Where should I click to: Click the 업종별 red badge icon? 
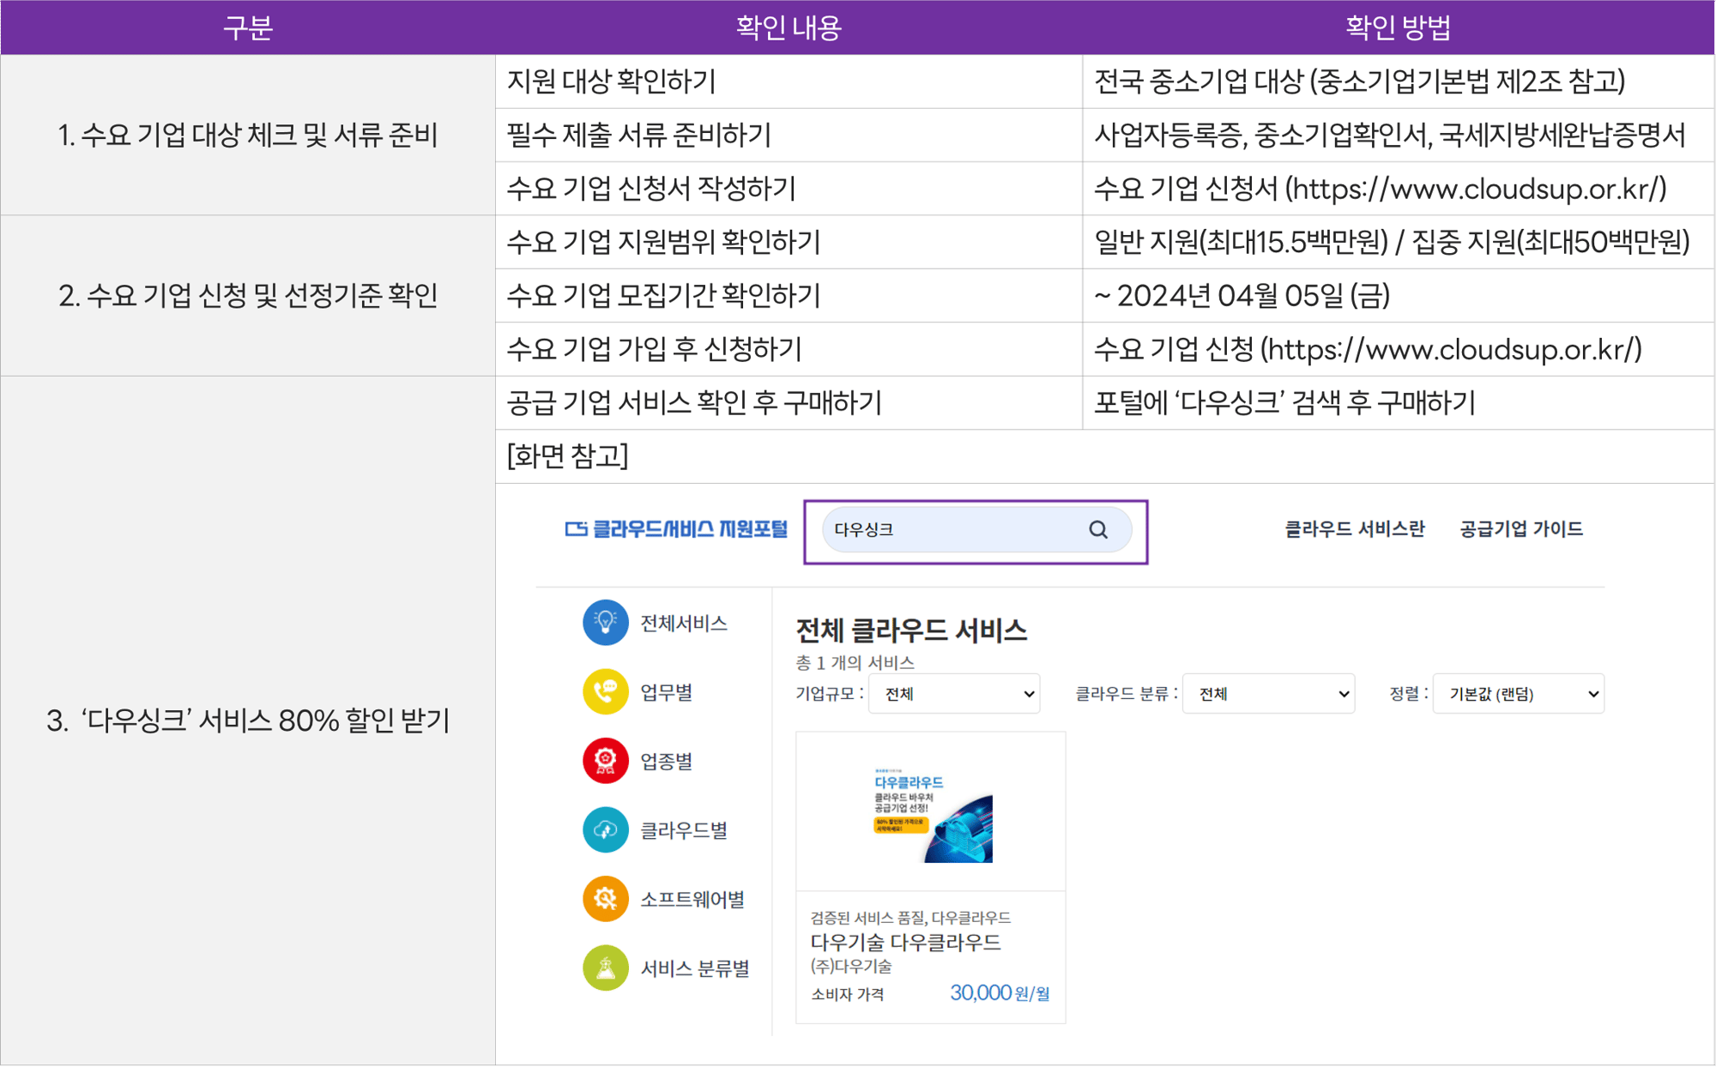pos(605,761)
